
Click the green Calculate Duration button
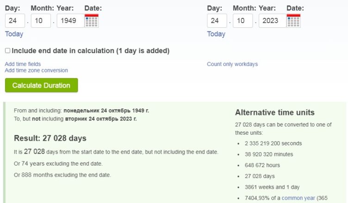coord(42,85)
